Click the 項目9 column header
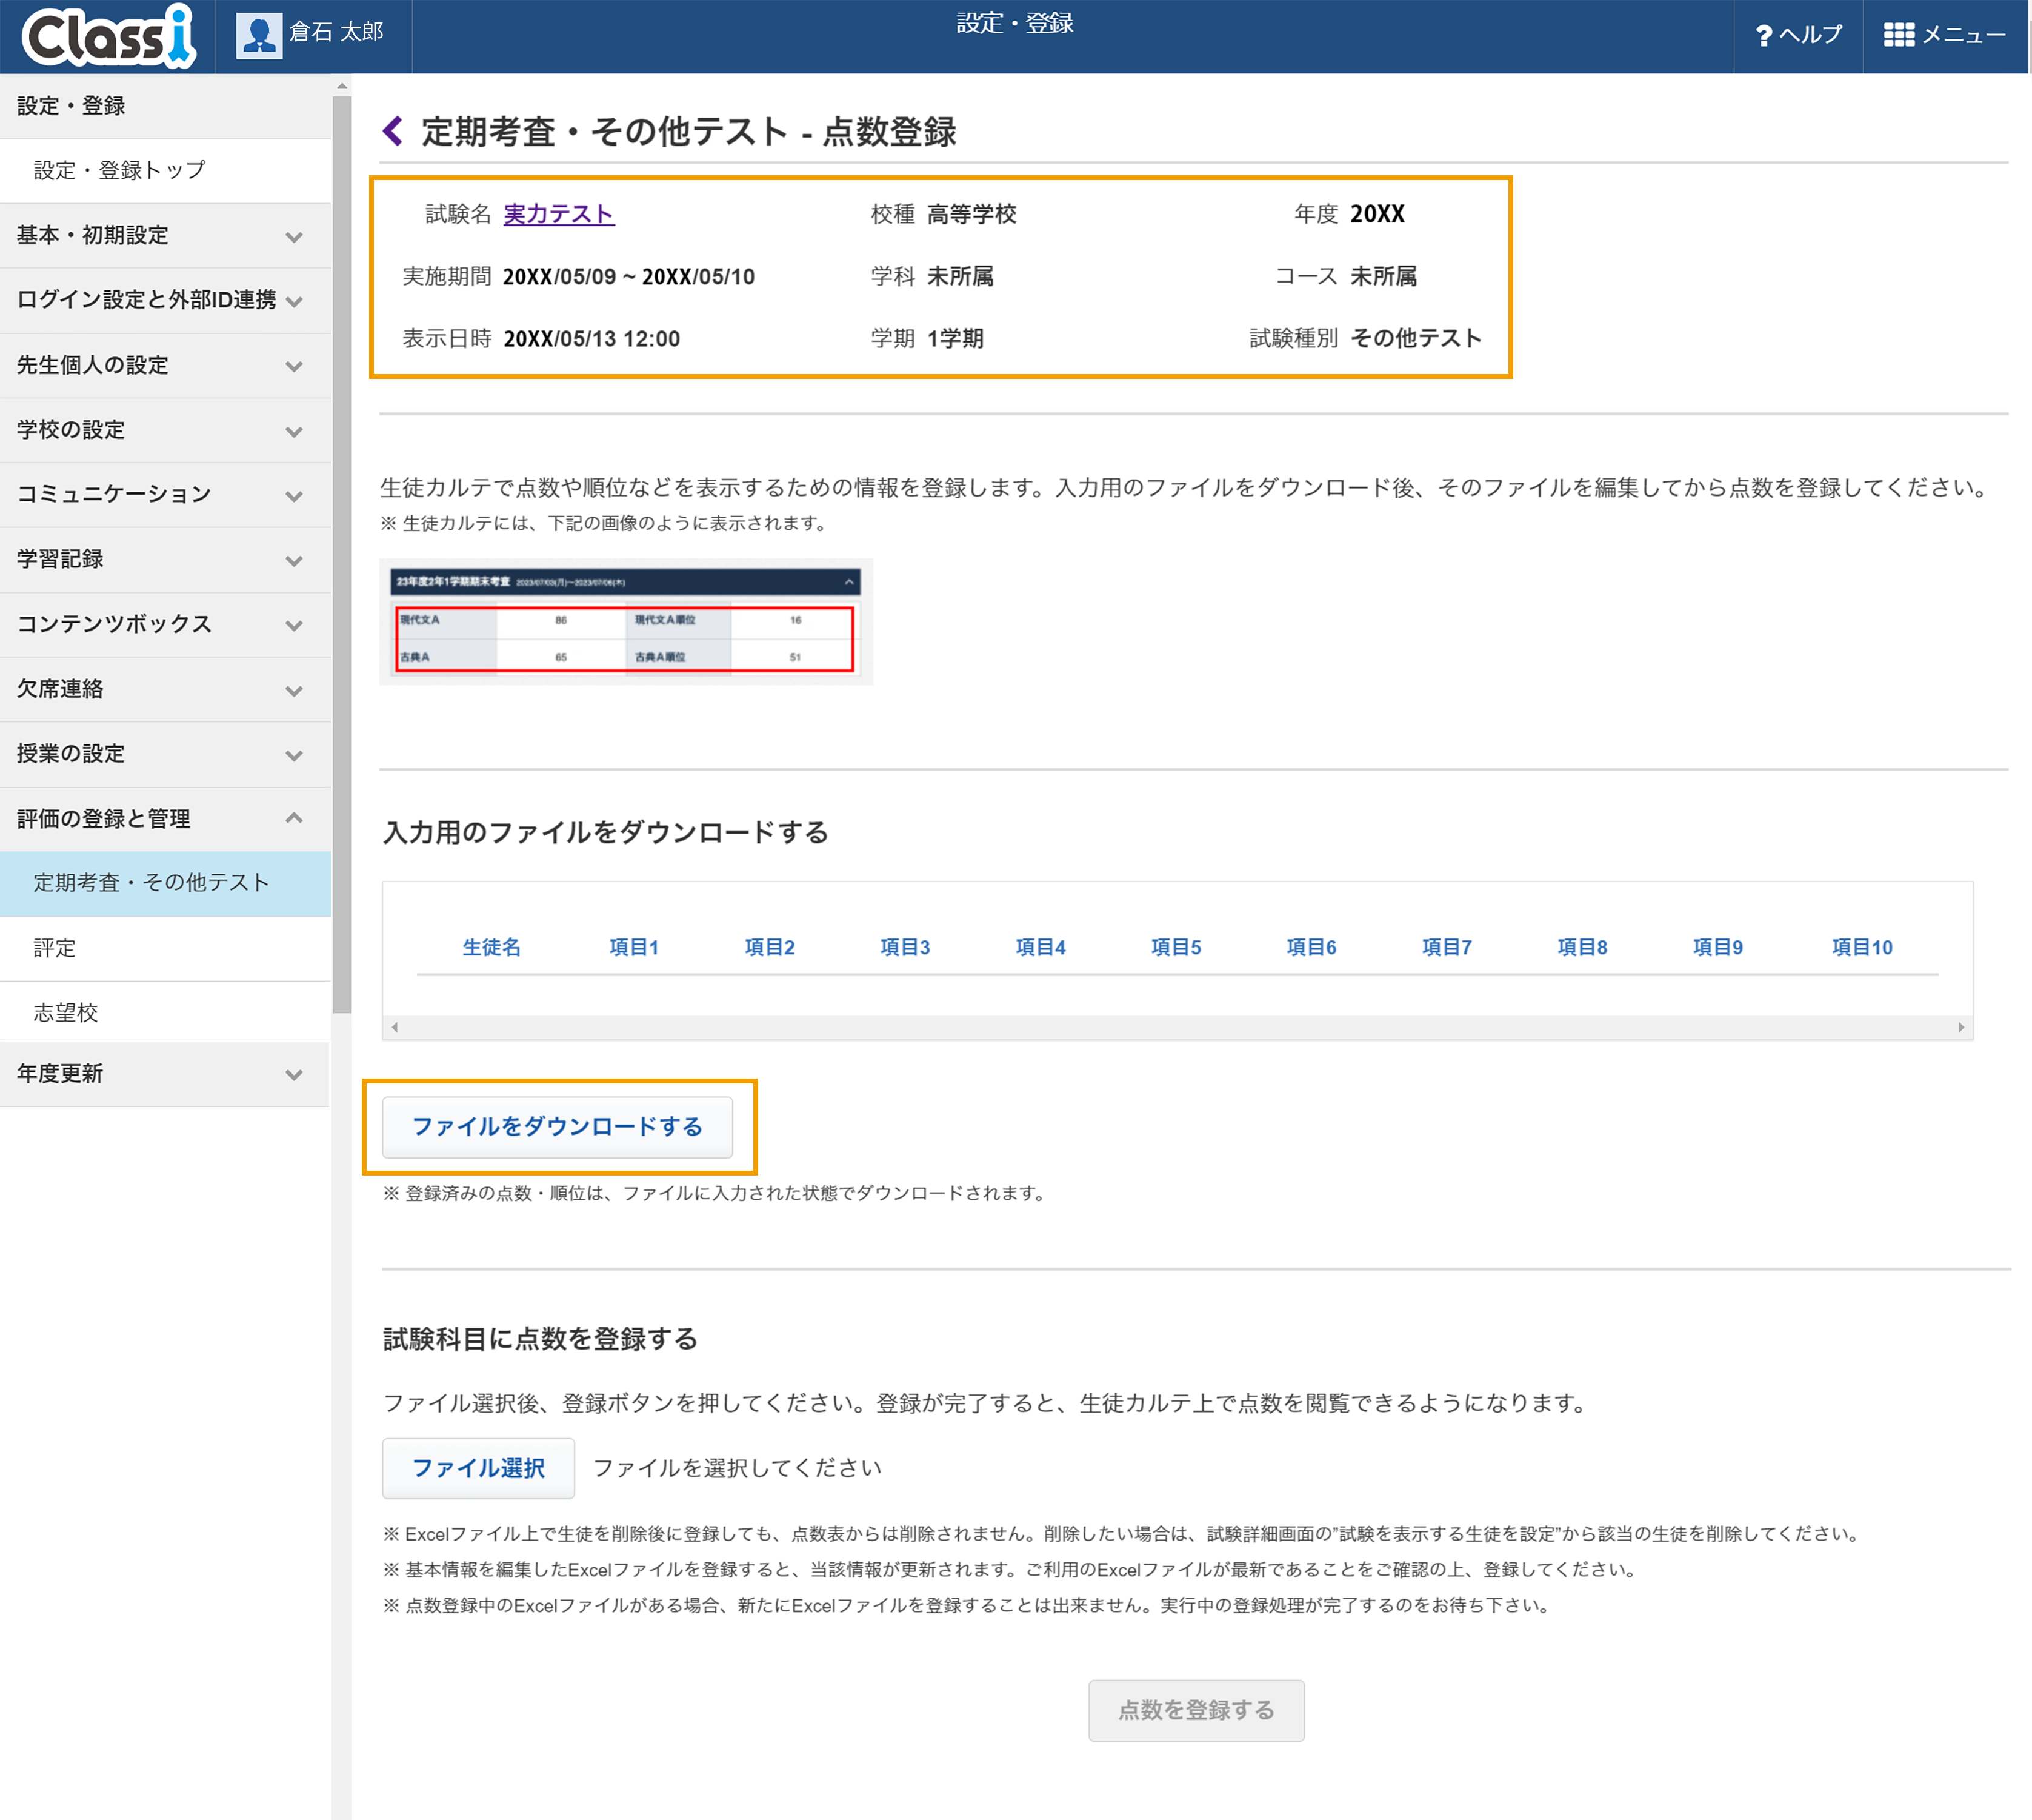Screen dimensions: 2032x1820 click(x=1717, y=947)
